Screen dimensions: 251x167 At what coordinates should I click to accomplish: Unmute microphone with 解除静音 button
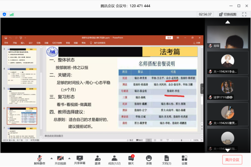(x=41, y=159)
